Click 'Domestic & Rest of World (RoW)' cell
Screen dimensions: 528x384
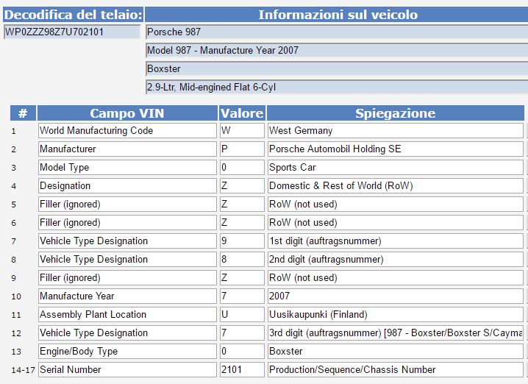point(396,186)
